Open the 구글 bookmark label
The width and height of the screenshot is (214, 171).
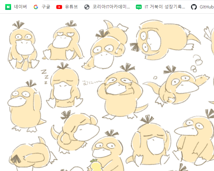46,7
